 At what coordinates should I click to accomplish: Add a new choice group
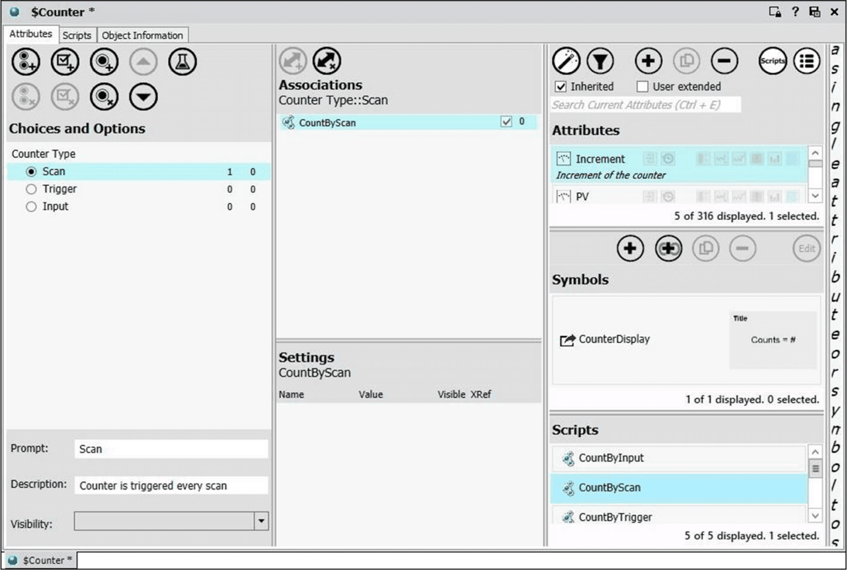point(25,61)
